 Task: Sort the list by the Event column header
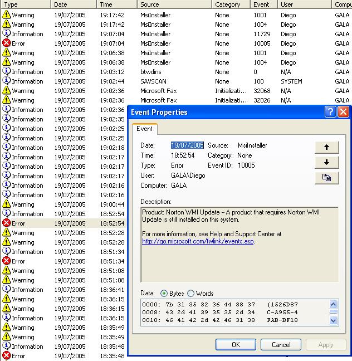pos(264,4)
